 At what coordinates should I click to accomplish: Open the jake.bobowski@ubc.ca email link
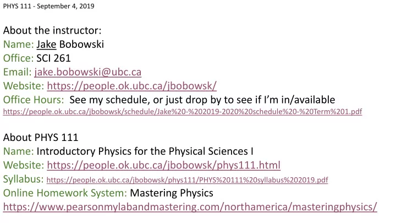click(x=87, y=72)
